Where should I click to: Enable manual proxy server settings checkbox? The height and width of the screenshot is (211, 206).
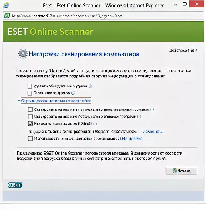click(30, 139)
